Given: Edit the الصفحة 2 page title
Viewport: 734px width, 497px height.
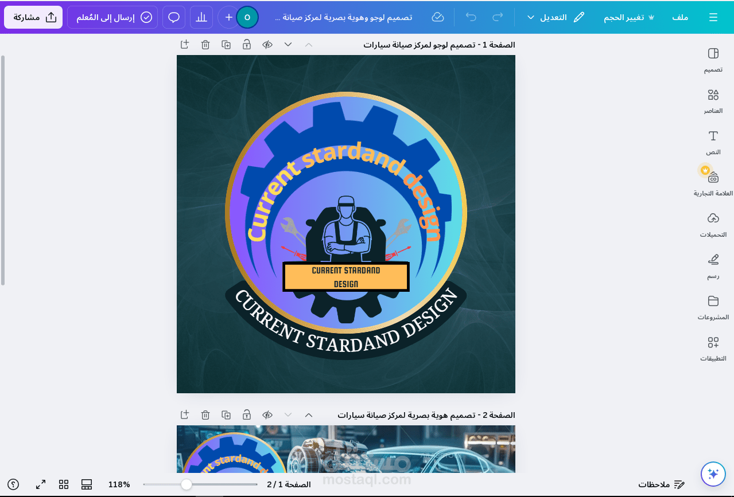Looking at the screenshot, I should coord(426,415).
